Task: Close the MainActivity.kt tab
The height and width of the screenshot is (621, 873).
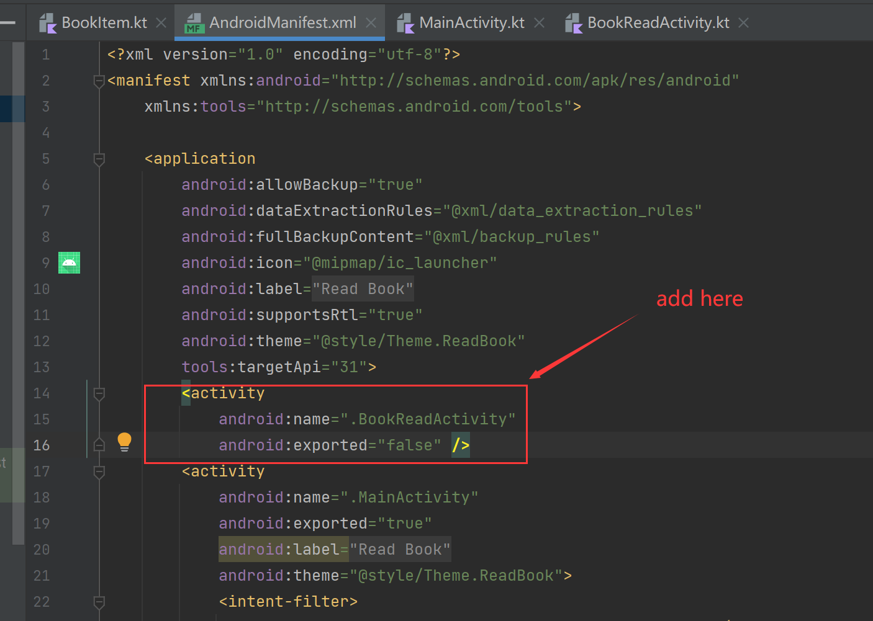Action: [x=539, y=23]
